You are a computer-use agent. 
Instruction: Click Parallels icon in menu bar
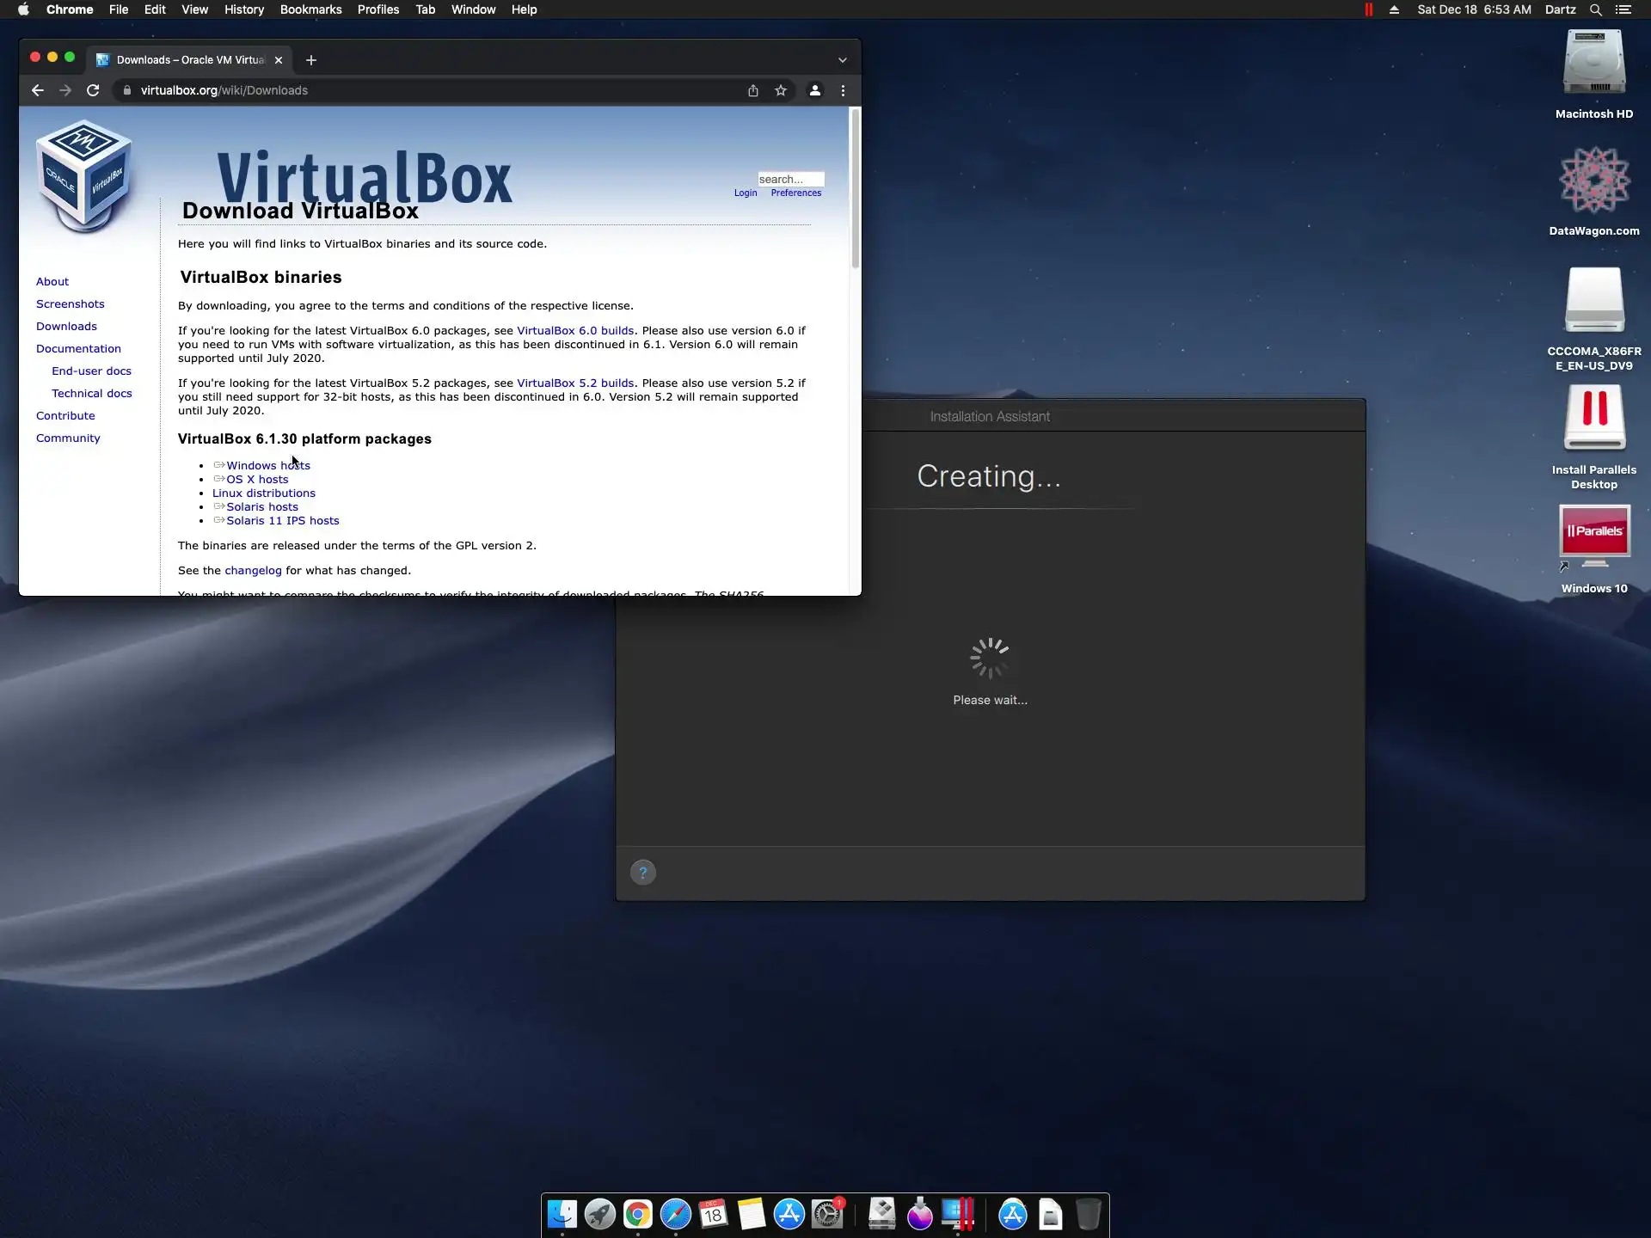(x=1368, y=9)
